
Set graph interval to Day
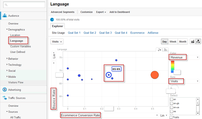tap(165, 41)
